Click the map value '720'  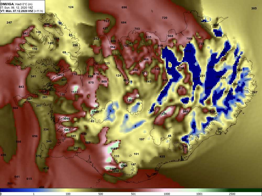[165, 18]
